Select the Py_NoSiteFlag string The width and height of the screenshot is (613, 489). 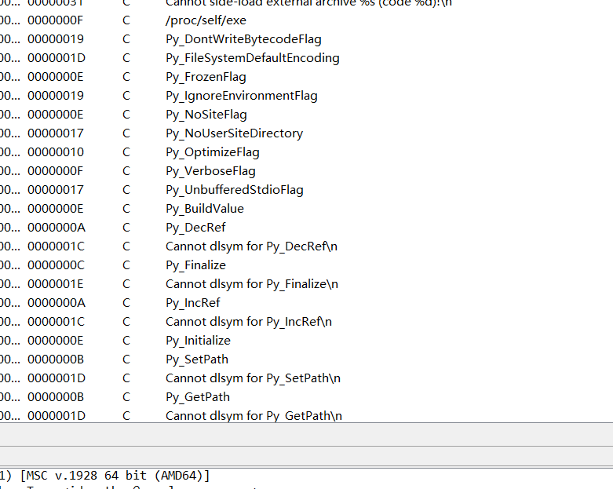click(x=206, y=114)
